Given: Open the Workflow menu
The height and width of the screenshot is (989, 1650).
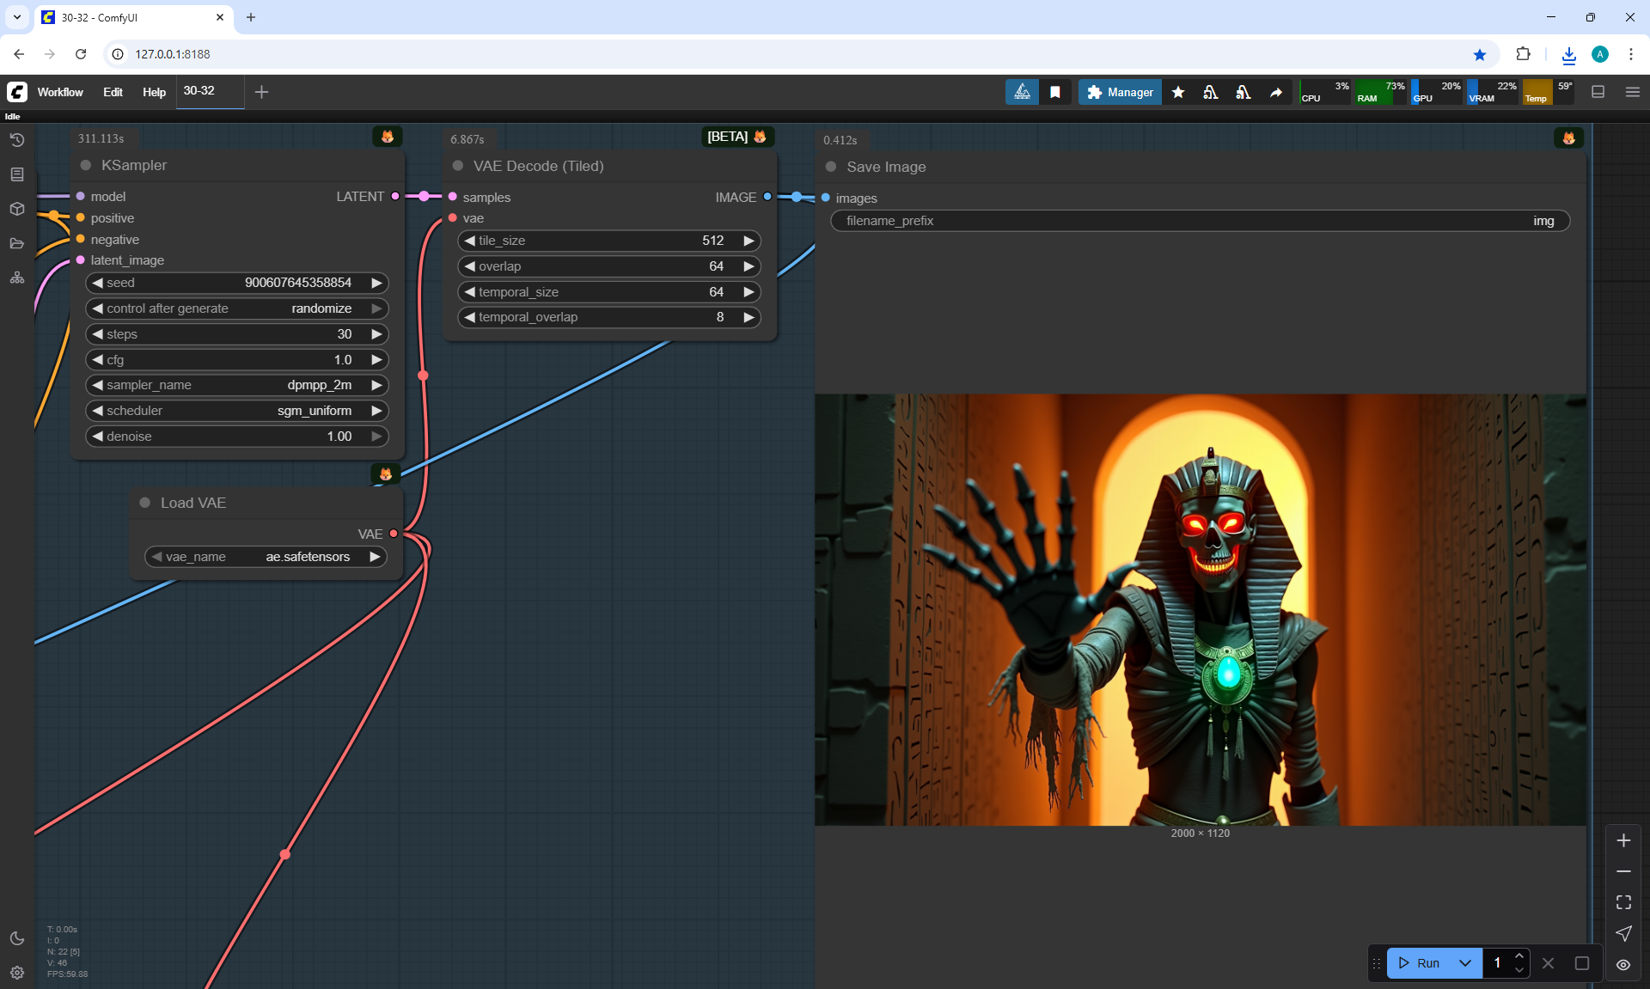Looking at the screenshot, I should pos(60,92).
